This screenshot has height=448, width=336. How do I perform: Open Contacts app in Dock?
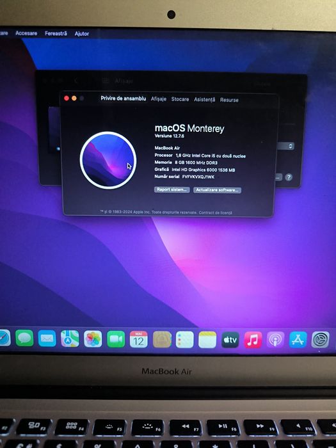click(162, 339)
